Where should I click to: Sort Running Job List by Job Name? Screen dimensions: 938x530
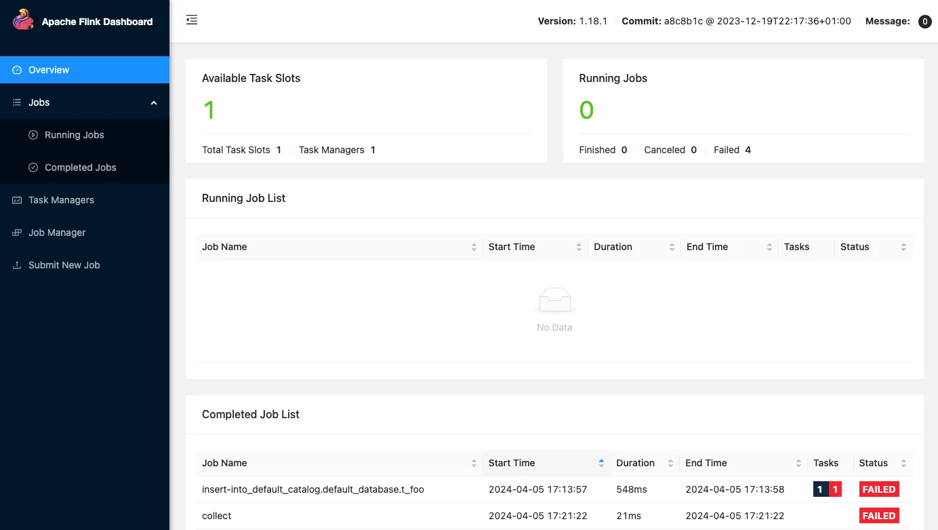[x=474, y=247]
